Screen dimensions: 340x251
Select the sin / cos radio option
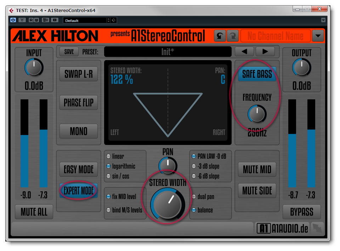point(118,176)
